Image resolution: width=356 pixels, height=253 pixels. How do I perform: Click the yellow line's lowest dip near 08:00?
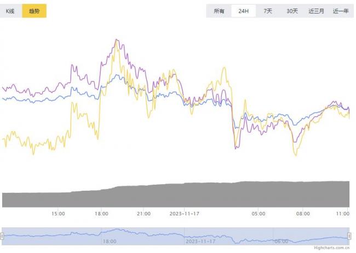click(296, 155)
